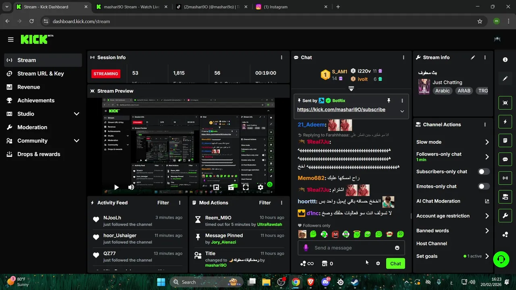Switch to mashari9O Stream browser tab
Viewport: 516px width, 290px height.
click(x=131, y=7)
